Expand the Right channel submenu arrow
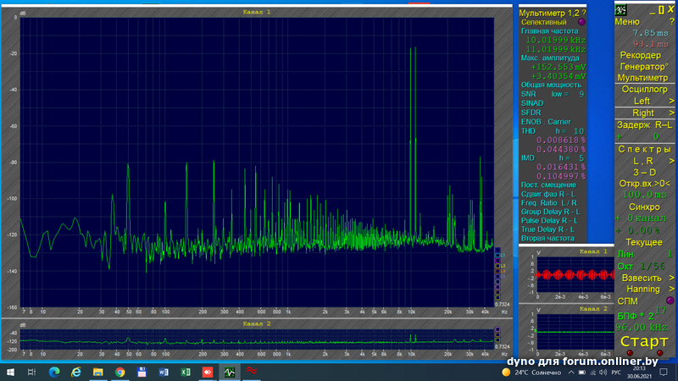The height and width of the screenshot is (381, 678). (671, 113)
